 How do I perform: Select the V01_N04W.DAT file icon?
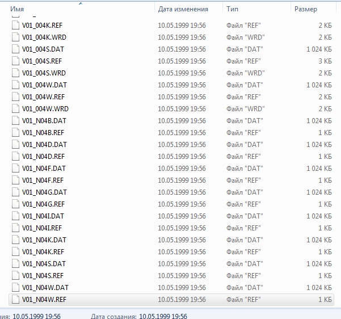coord(15,287)
